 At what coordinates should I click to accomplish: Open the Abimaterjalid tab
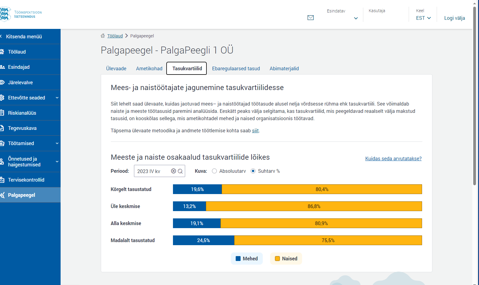(284, 68)
